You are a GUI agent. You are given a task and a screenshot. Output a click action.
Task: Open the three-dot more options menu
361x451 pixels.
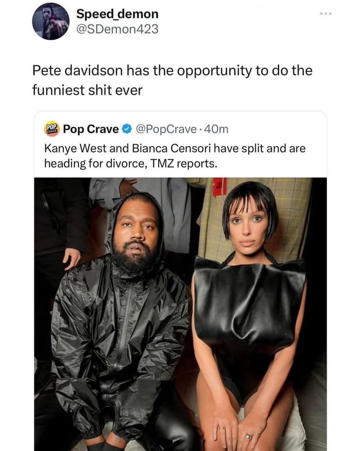[x=326, y=14]
